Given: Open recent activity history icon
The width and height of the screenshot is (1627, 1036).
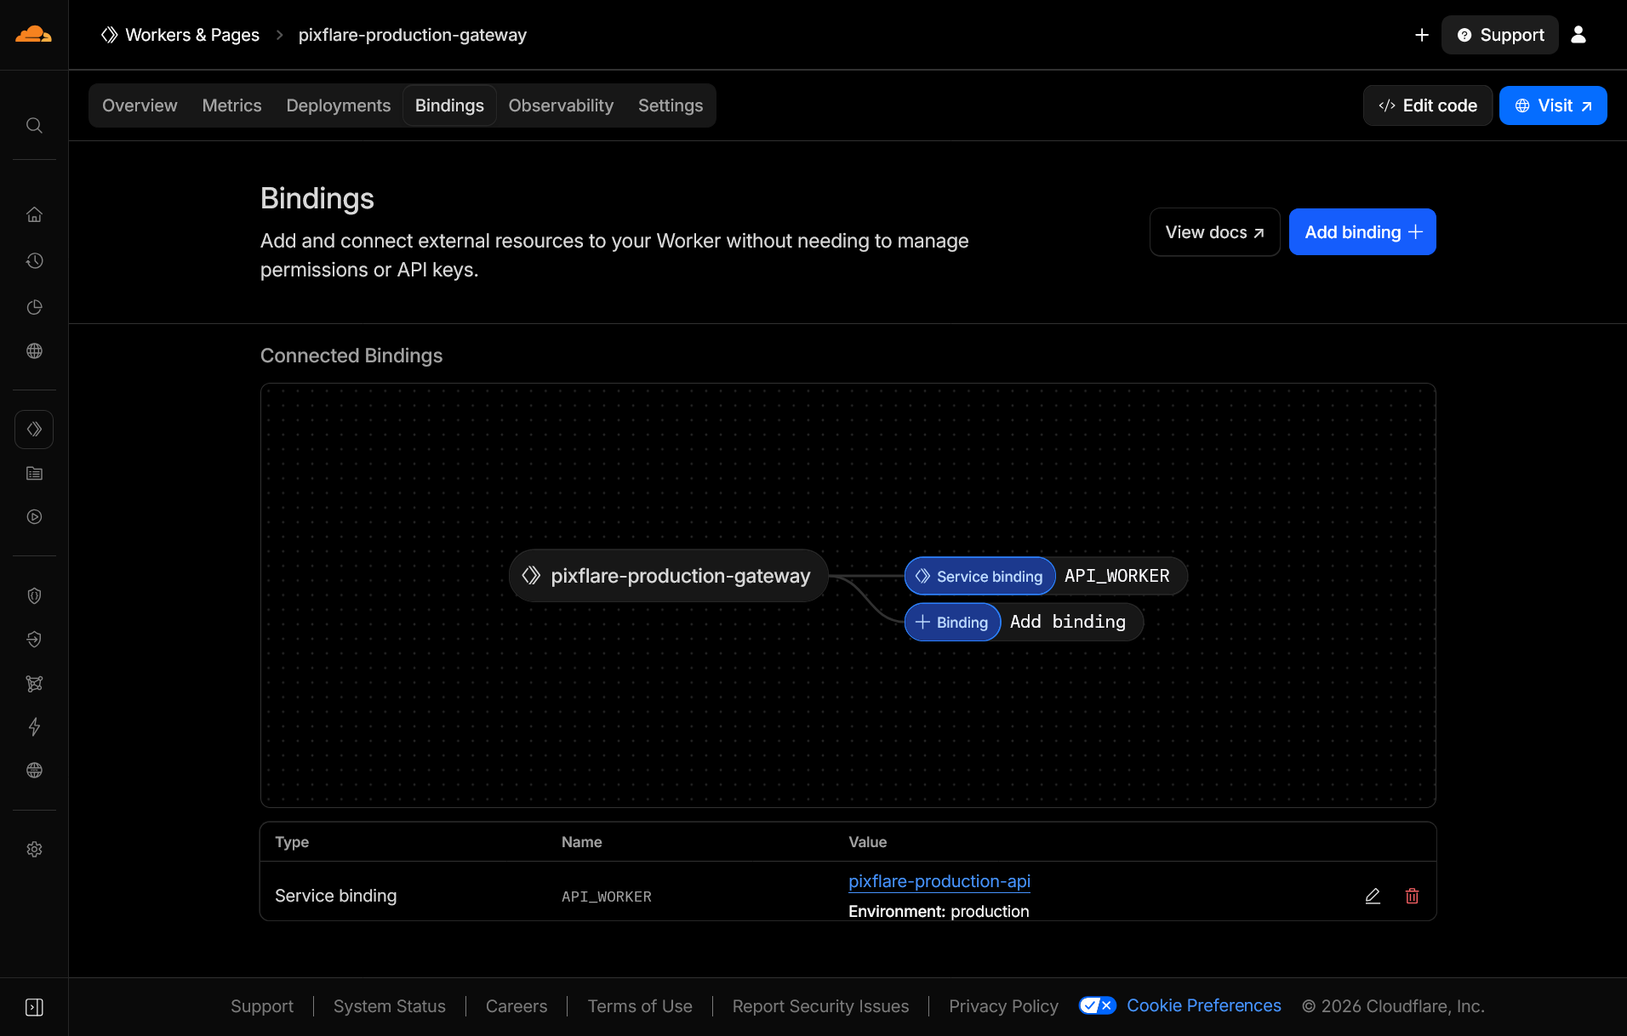Looking at the screenshot, I should pyautogui.click(x=34, y=261).
